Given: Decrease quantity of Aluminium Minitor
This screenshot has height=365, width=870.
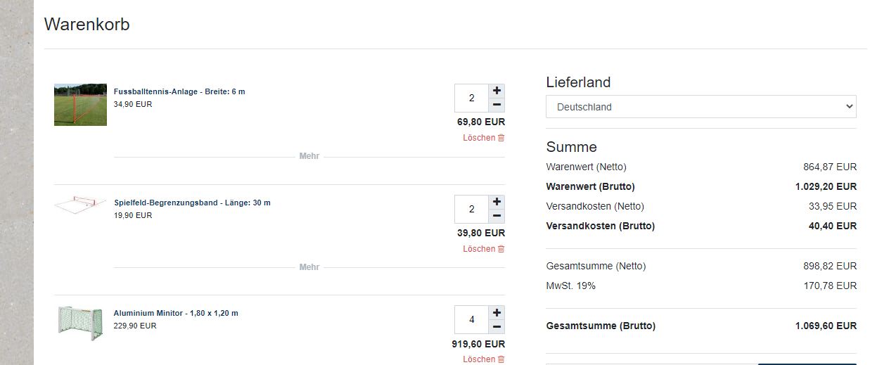Looking at the screenshot, I should click(497, 327).
